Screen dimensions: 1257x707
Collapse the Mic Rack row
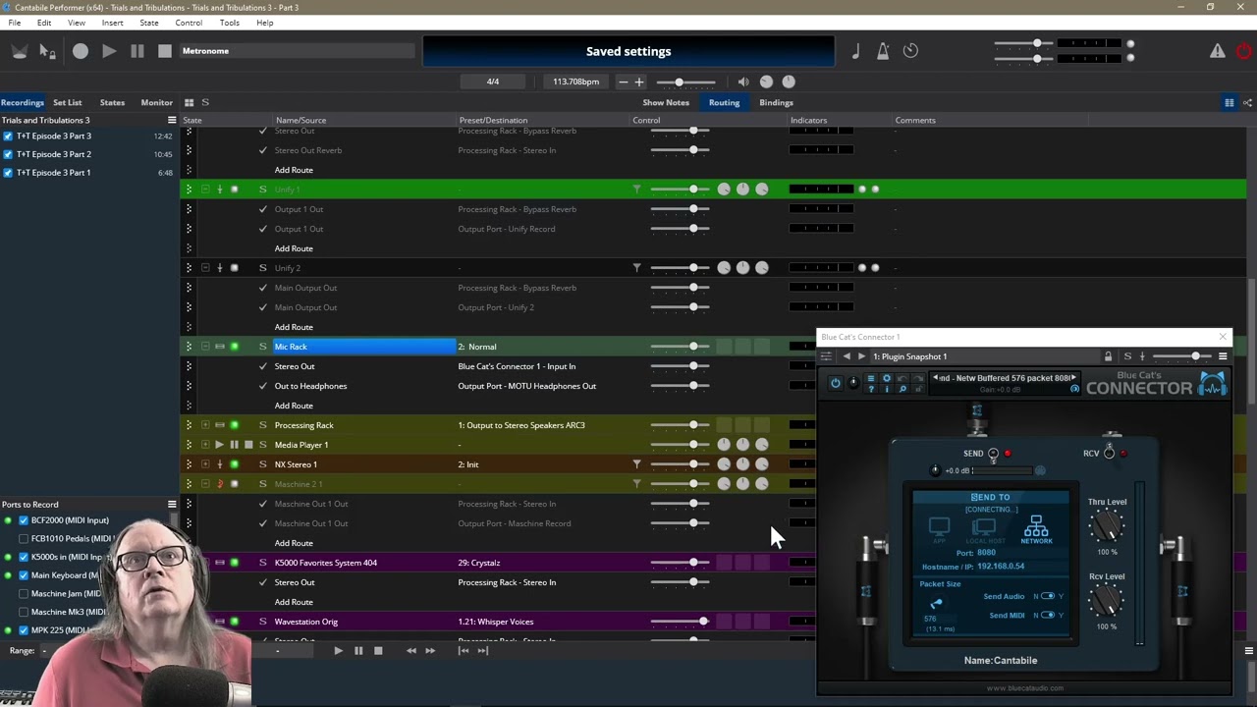pyautogui.click(x=205, y=347)
